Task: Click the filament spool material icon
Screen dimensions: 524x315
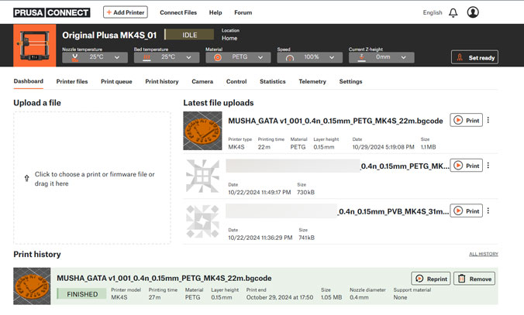Action: pos(218,57)
